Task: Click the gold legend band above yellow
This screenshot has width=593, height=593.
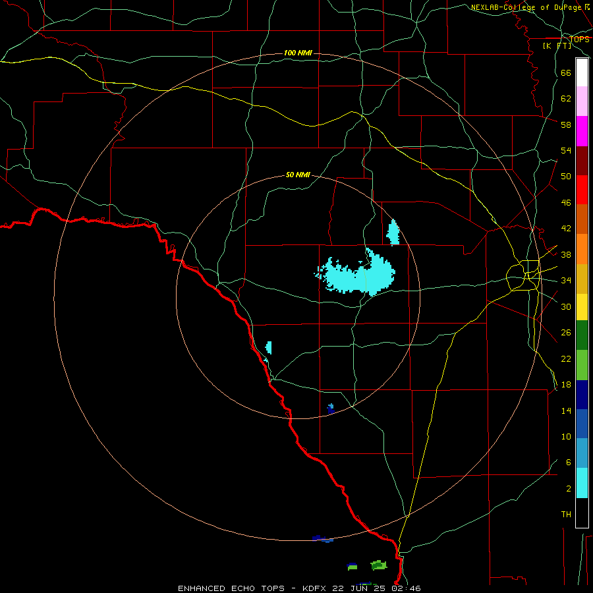Action: click(582, 279)
